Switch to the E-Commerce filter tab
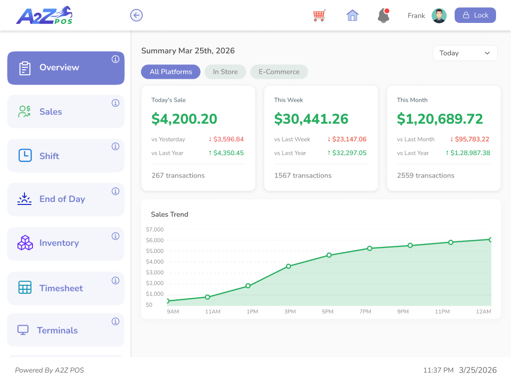 click(x=279, y=71)
